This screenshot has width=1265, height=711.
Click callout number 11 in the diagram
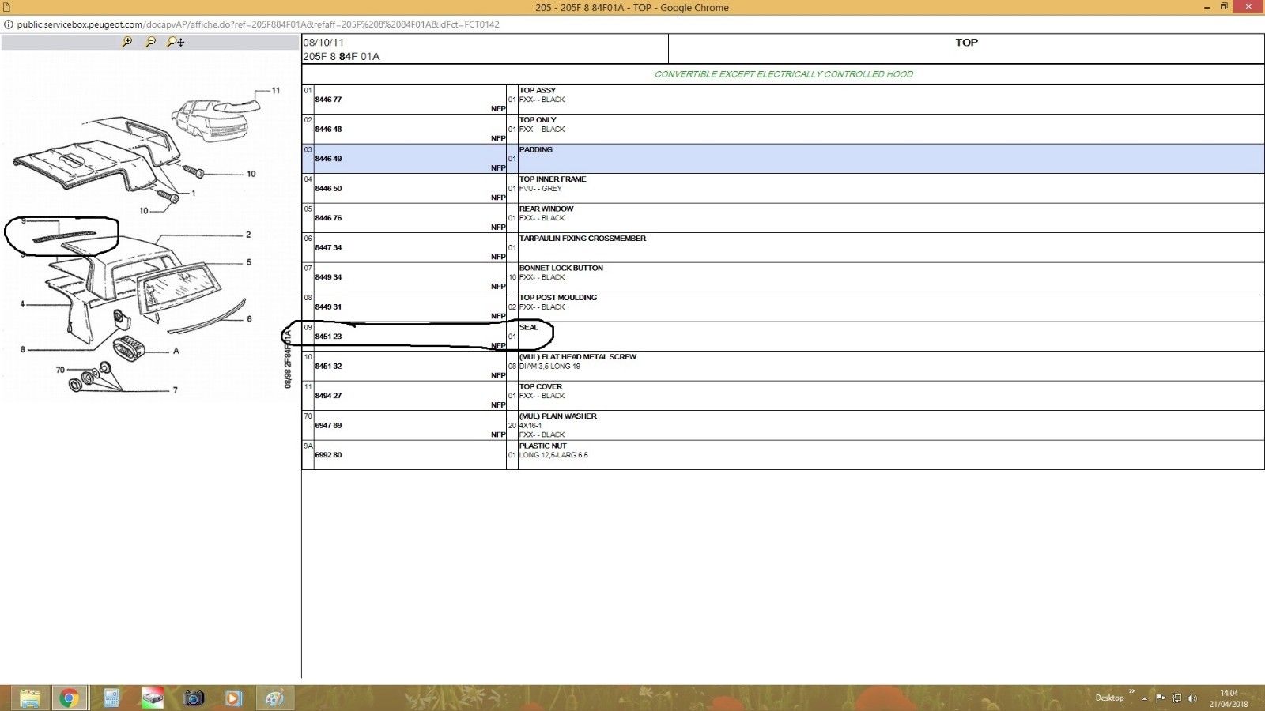click(x=276, y=90)
